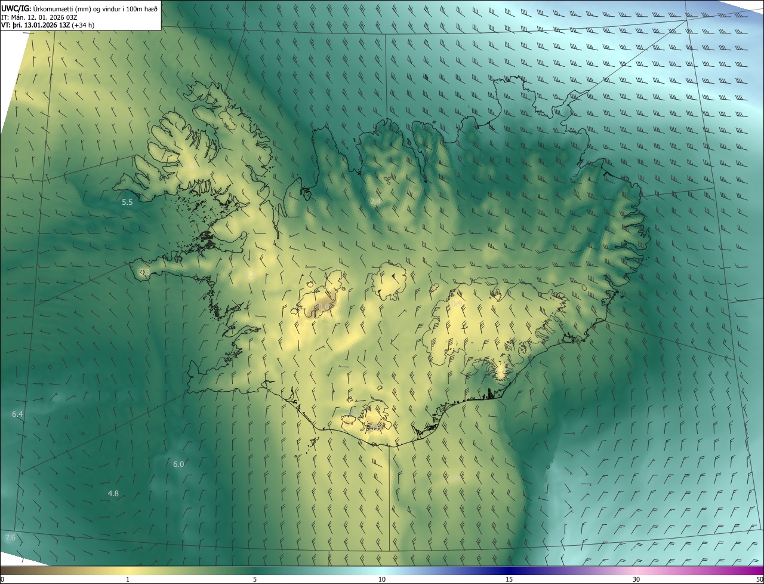Click the '6.4' value over the ocean
The width and height of the screenshot is (764, 584).
(x=17, y=414)
